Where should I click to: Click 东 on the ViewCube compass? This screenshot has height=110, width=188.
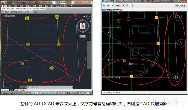(x=89, y=26)
